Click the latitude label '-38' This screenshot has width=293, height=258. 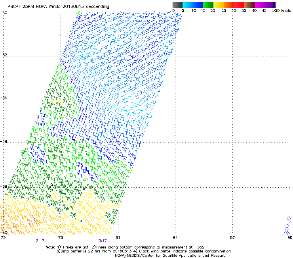click(x=4, y=186)
